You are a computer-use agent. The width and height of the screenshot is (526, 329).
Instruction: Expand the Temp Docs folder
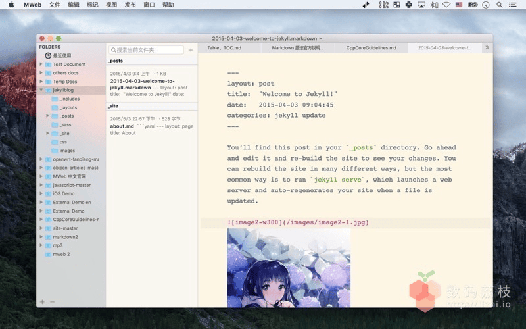[x=41, y=81]
